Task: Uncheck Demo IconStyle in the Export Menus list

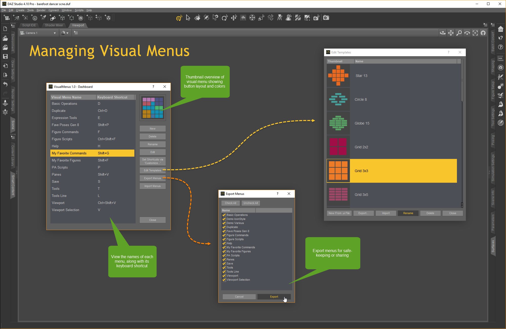Action: tap(224, 219)
